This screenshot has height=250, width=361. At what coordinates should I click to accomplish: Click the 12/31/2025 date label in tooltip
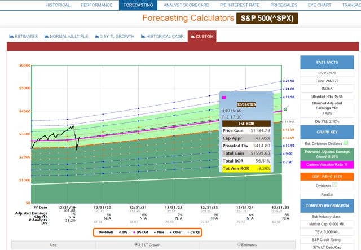[246, 104]
